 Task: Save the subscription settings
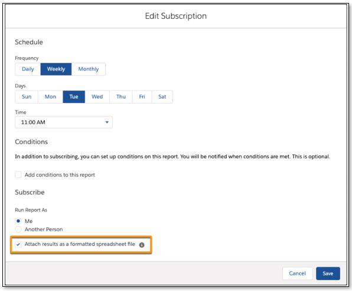pos(328,273)
